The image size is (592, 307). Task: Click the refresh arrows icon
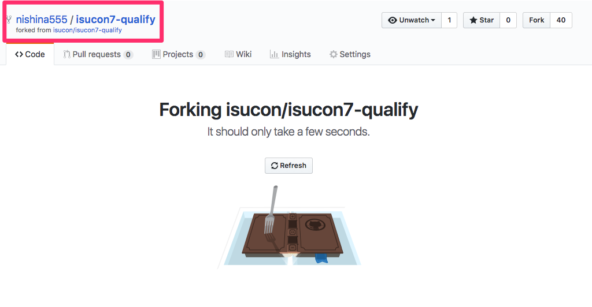[x=275, y=166]
